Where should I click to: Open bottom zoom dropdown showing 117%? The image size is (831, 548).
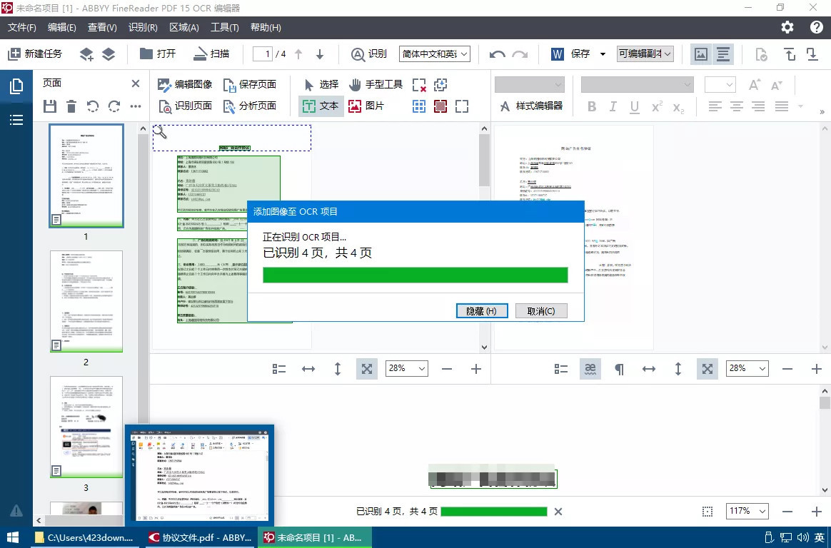[x=747, y=511]
